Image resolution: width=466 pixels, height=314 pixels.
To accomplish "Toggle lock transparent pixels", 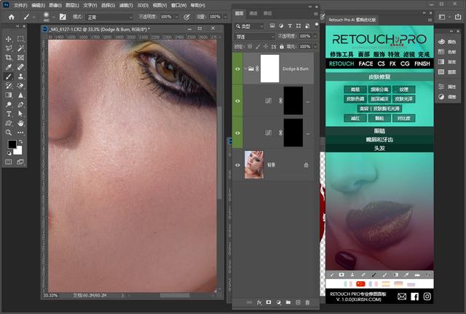I will [250, 47].
